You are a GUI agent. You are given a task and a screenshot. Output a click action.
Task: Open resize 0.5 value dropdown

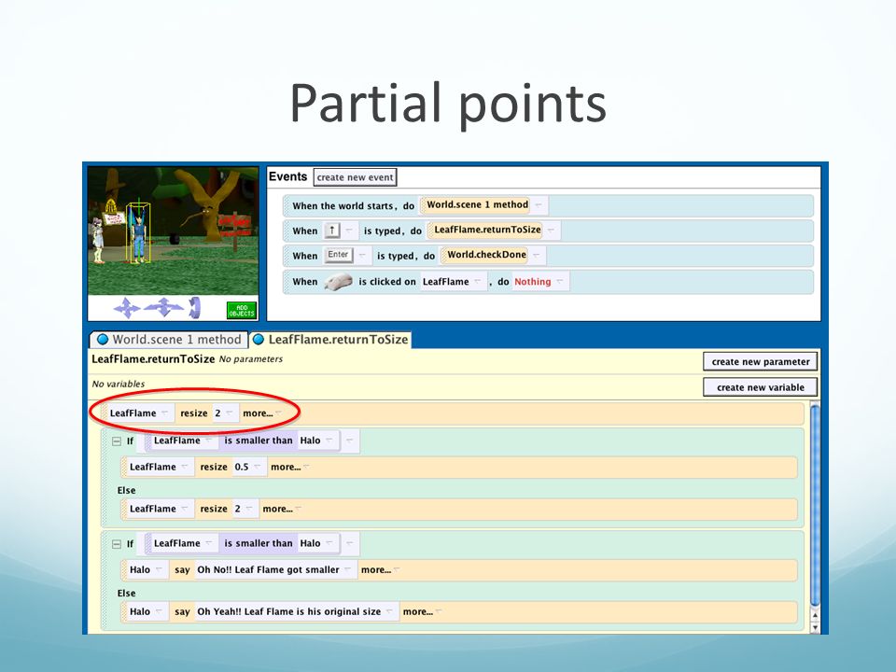click(258, 467)
